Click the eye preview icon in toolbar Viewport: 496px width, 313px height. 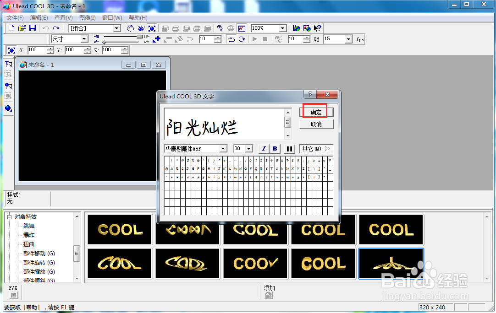220,28
